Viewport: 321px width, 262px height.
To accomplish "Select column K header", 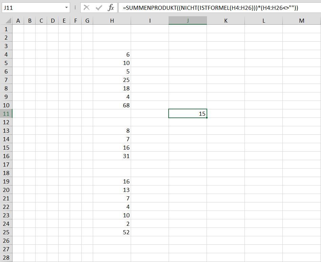I will (x=226, y=21).
